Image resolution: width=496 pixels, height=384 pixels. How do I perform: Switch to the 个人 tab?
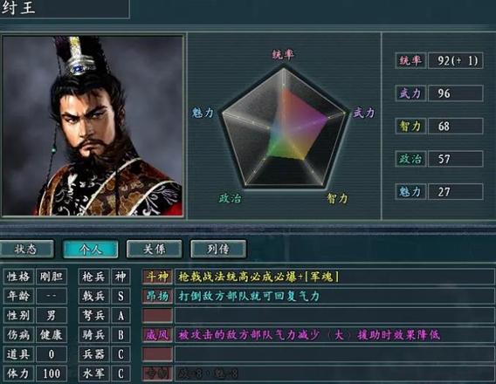click(x=91, y=249)
